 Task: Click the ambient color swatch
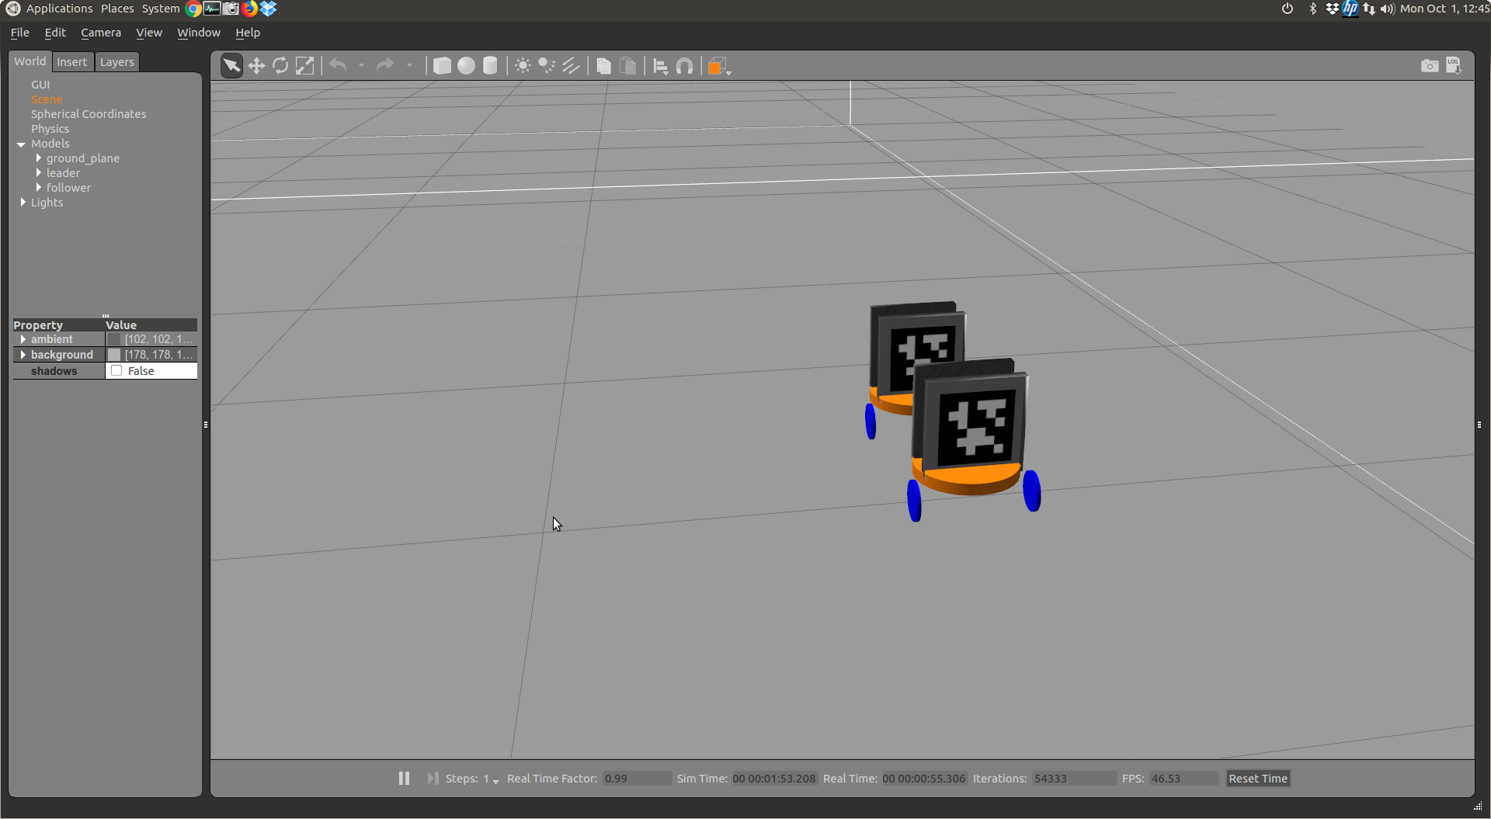tap(114, 339)
